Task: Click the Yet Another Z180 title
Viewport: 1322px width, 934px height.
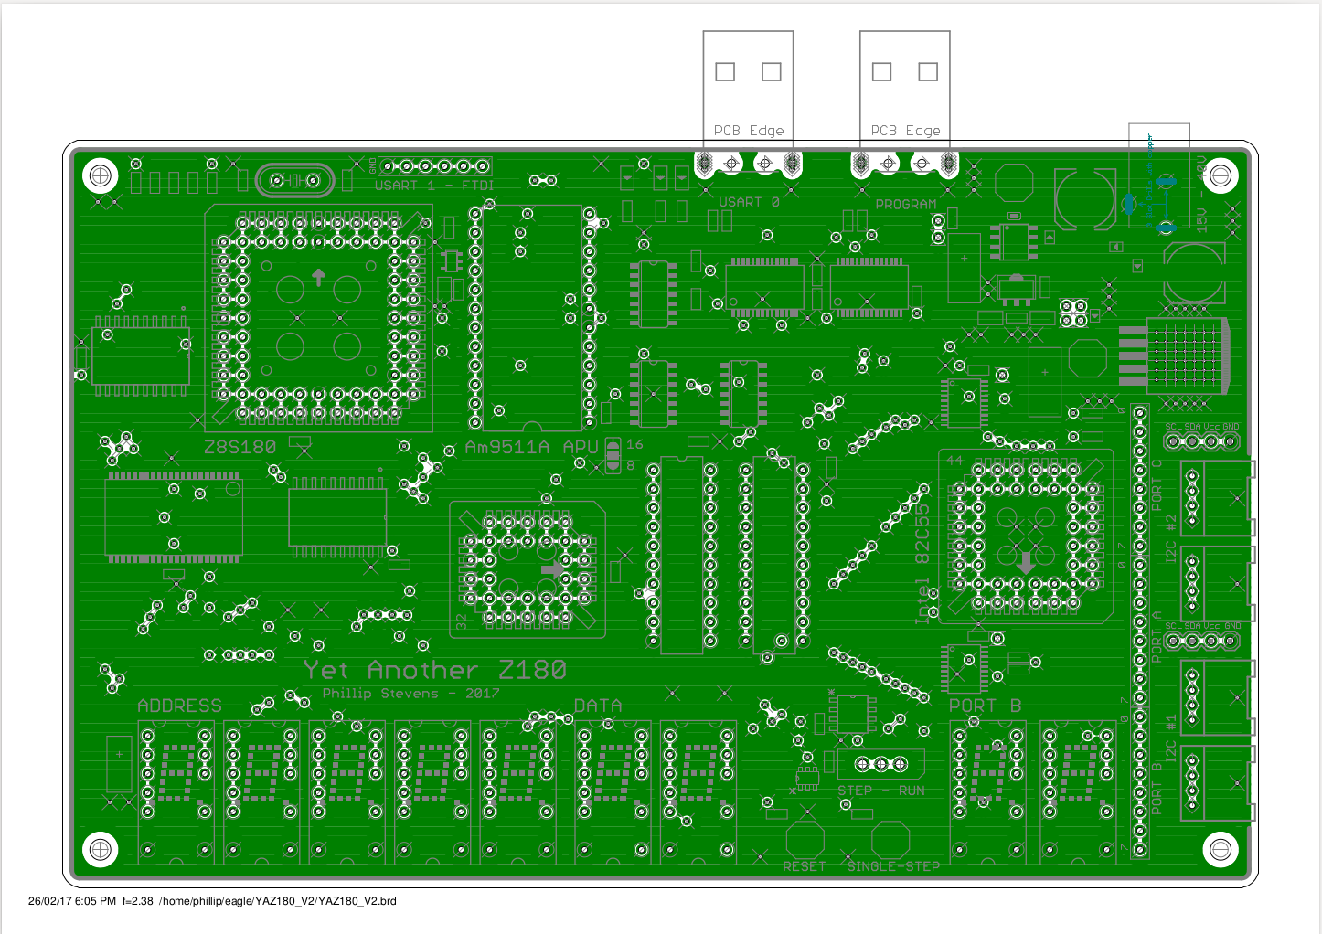Action: coord(435,670)
